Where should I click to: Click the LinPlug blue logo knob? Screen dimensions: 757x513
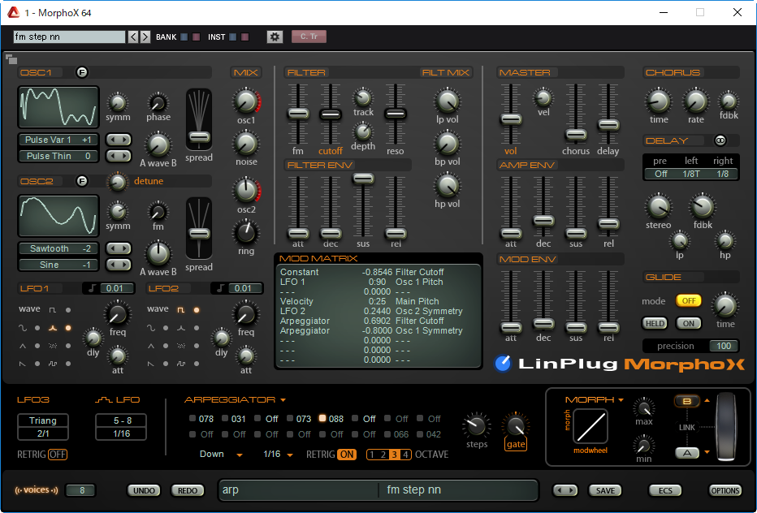pos(502,364)
